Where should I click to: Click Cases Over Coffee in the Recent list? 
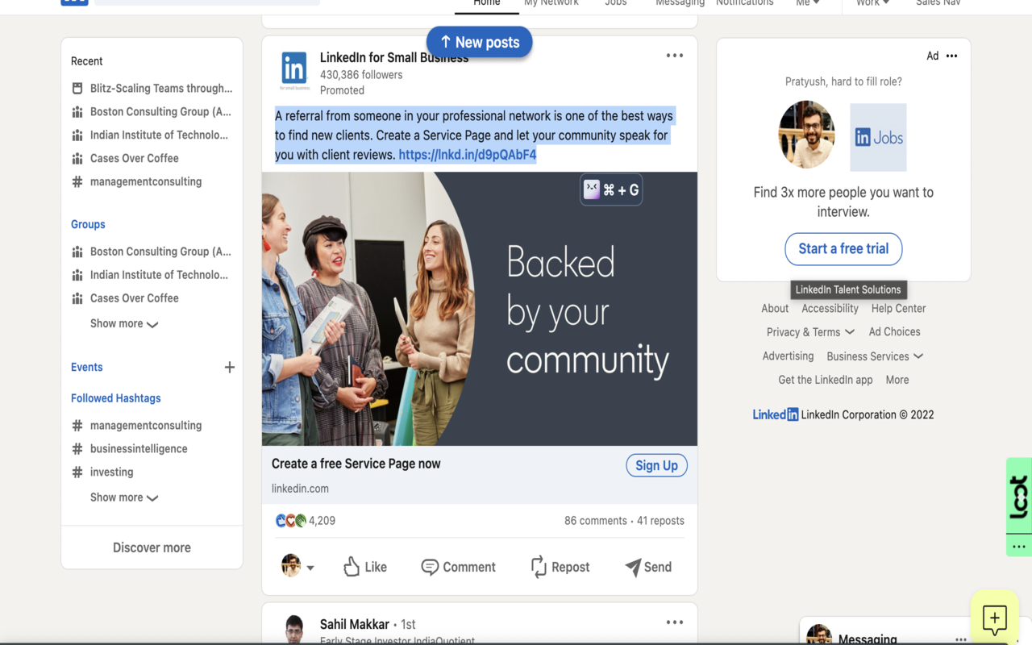coord(135,158)
